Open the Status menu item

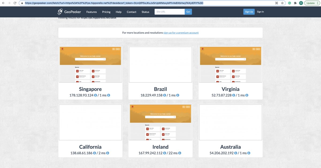pyautogui.click(x=145, y=12)
